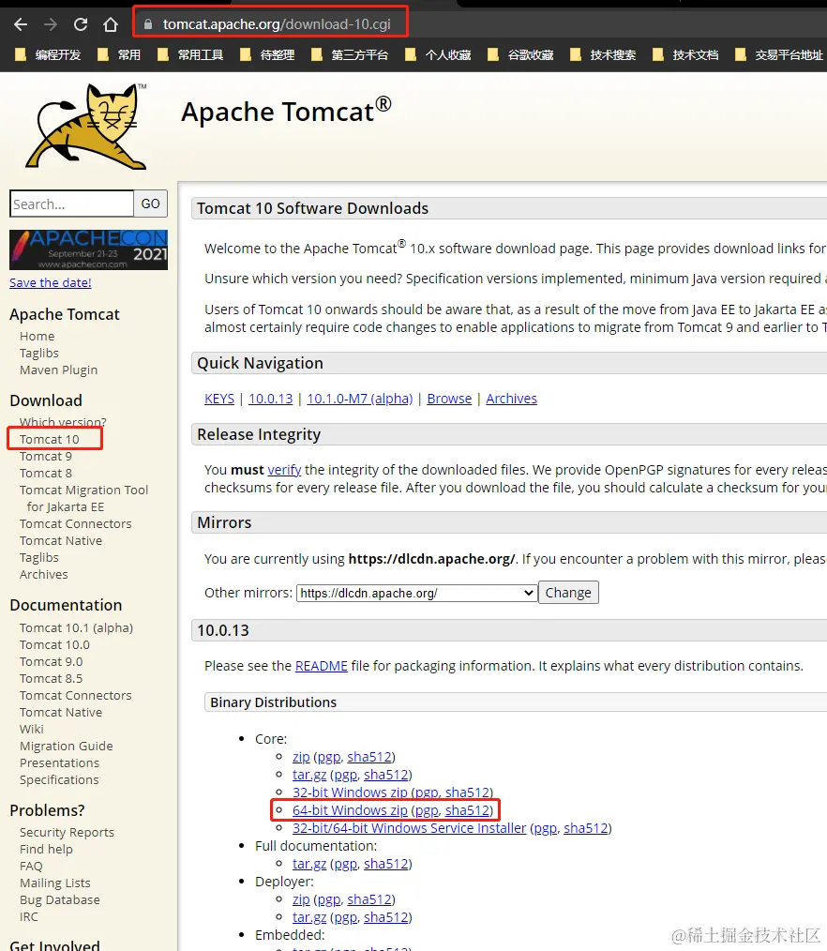This screenshot has width=827, height=951.
Task: Download 32-bit/64-bit Windows Service Installer
Action: click(409, 828)
